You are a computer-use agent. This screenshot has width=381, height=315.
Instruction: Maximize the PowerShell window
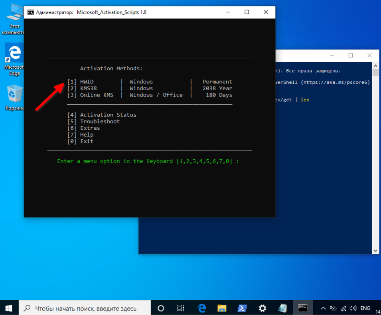click(x=351, y=55)
